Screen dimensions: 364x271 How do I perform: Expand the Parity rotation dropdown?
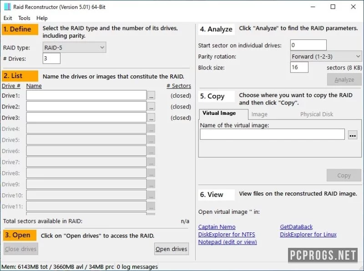326,56
